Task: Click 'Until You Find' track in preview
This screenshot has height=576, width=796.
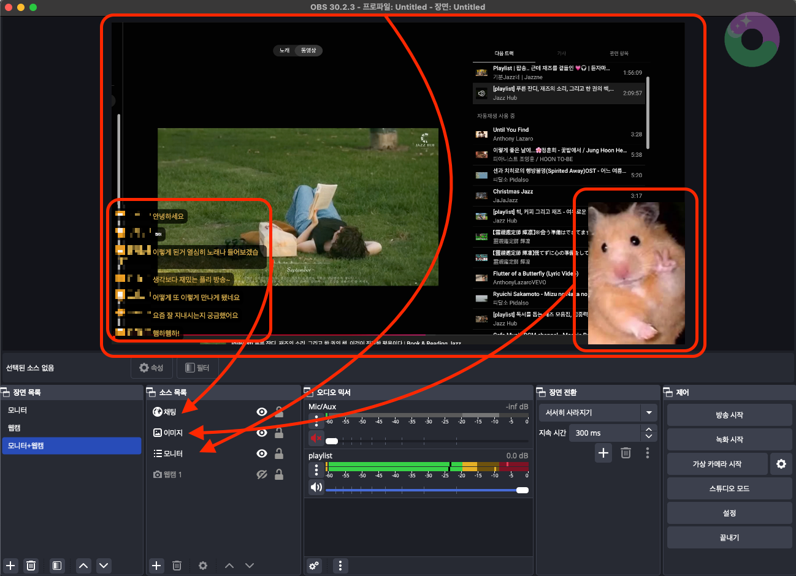Action: [511, 130]
